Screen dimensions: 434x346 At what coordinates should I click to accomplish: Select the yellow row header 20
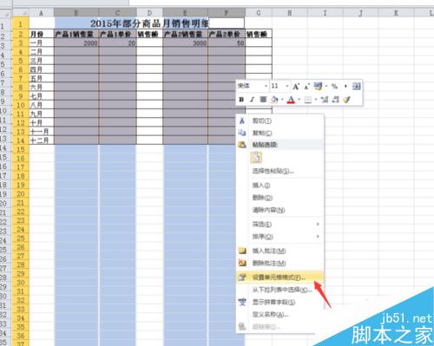tap(21, 194)
